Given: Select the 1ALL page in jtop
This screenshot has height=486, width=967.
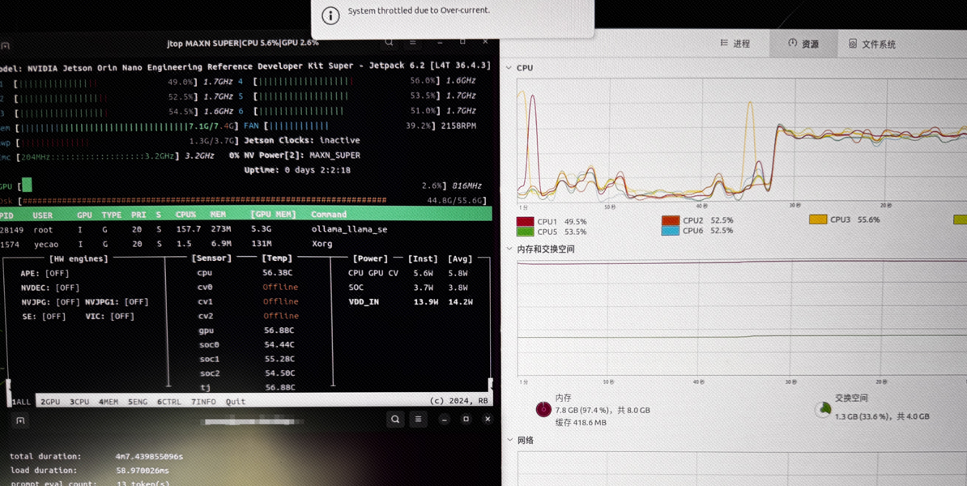Looking at the screenshot, I should click(21, 402).
